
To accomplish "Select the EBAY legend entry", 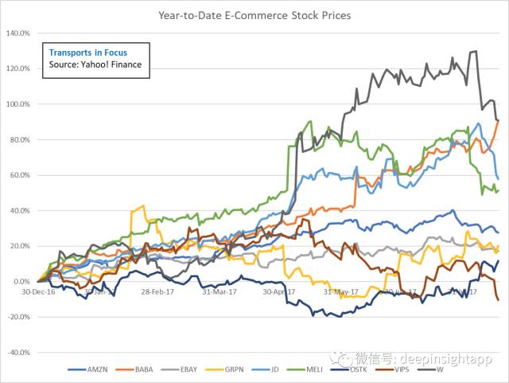I will (179, 369).
